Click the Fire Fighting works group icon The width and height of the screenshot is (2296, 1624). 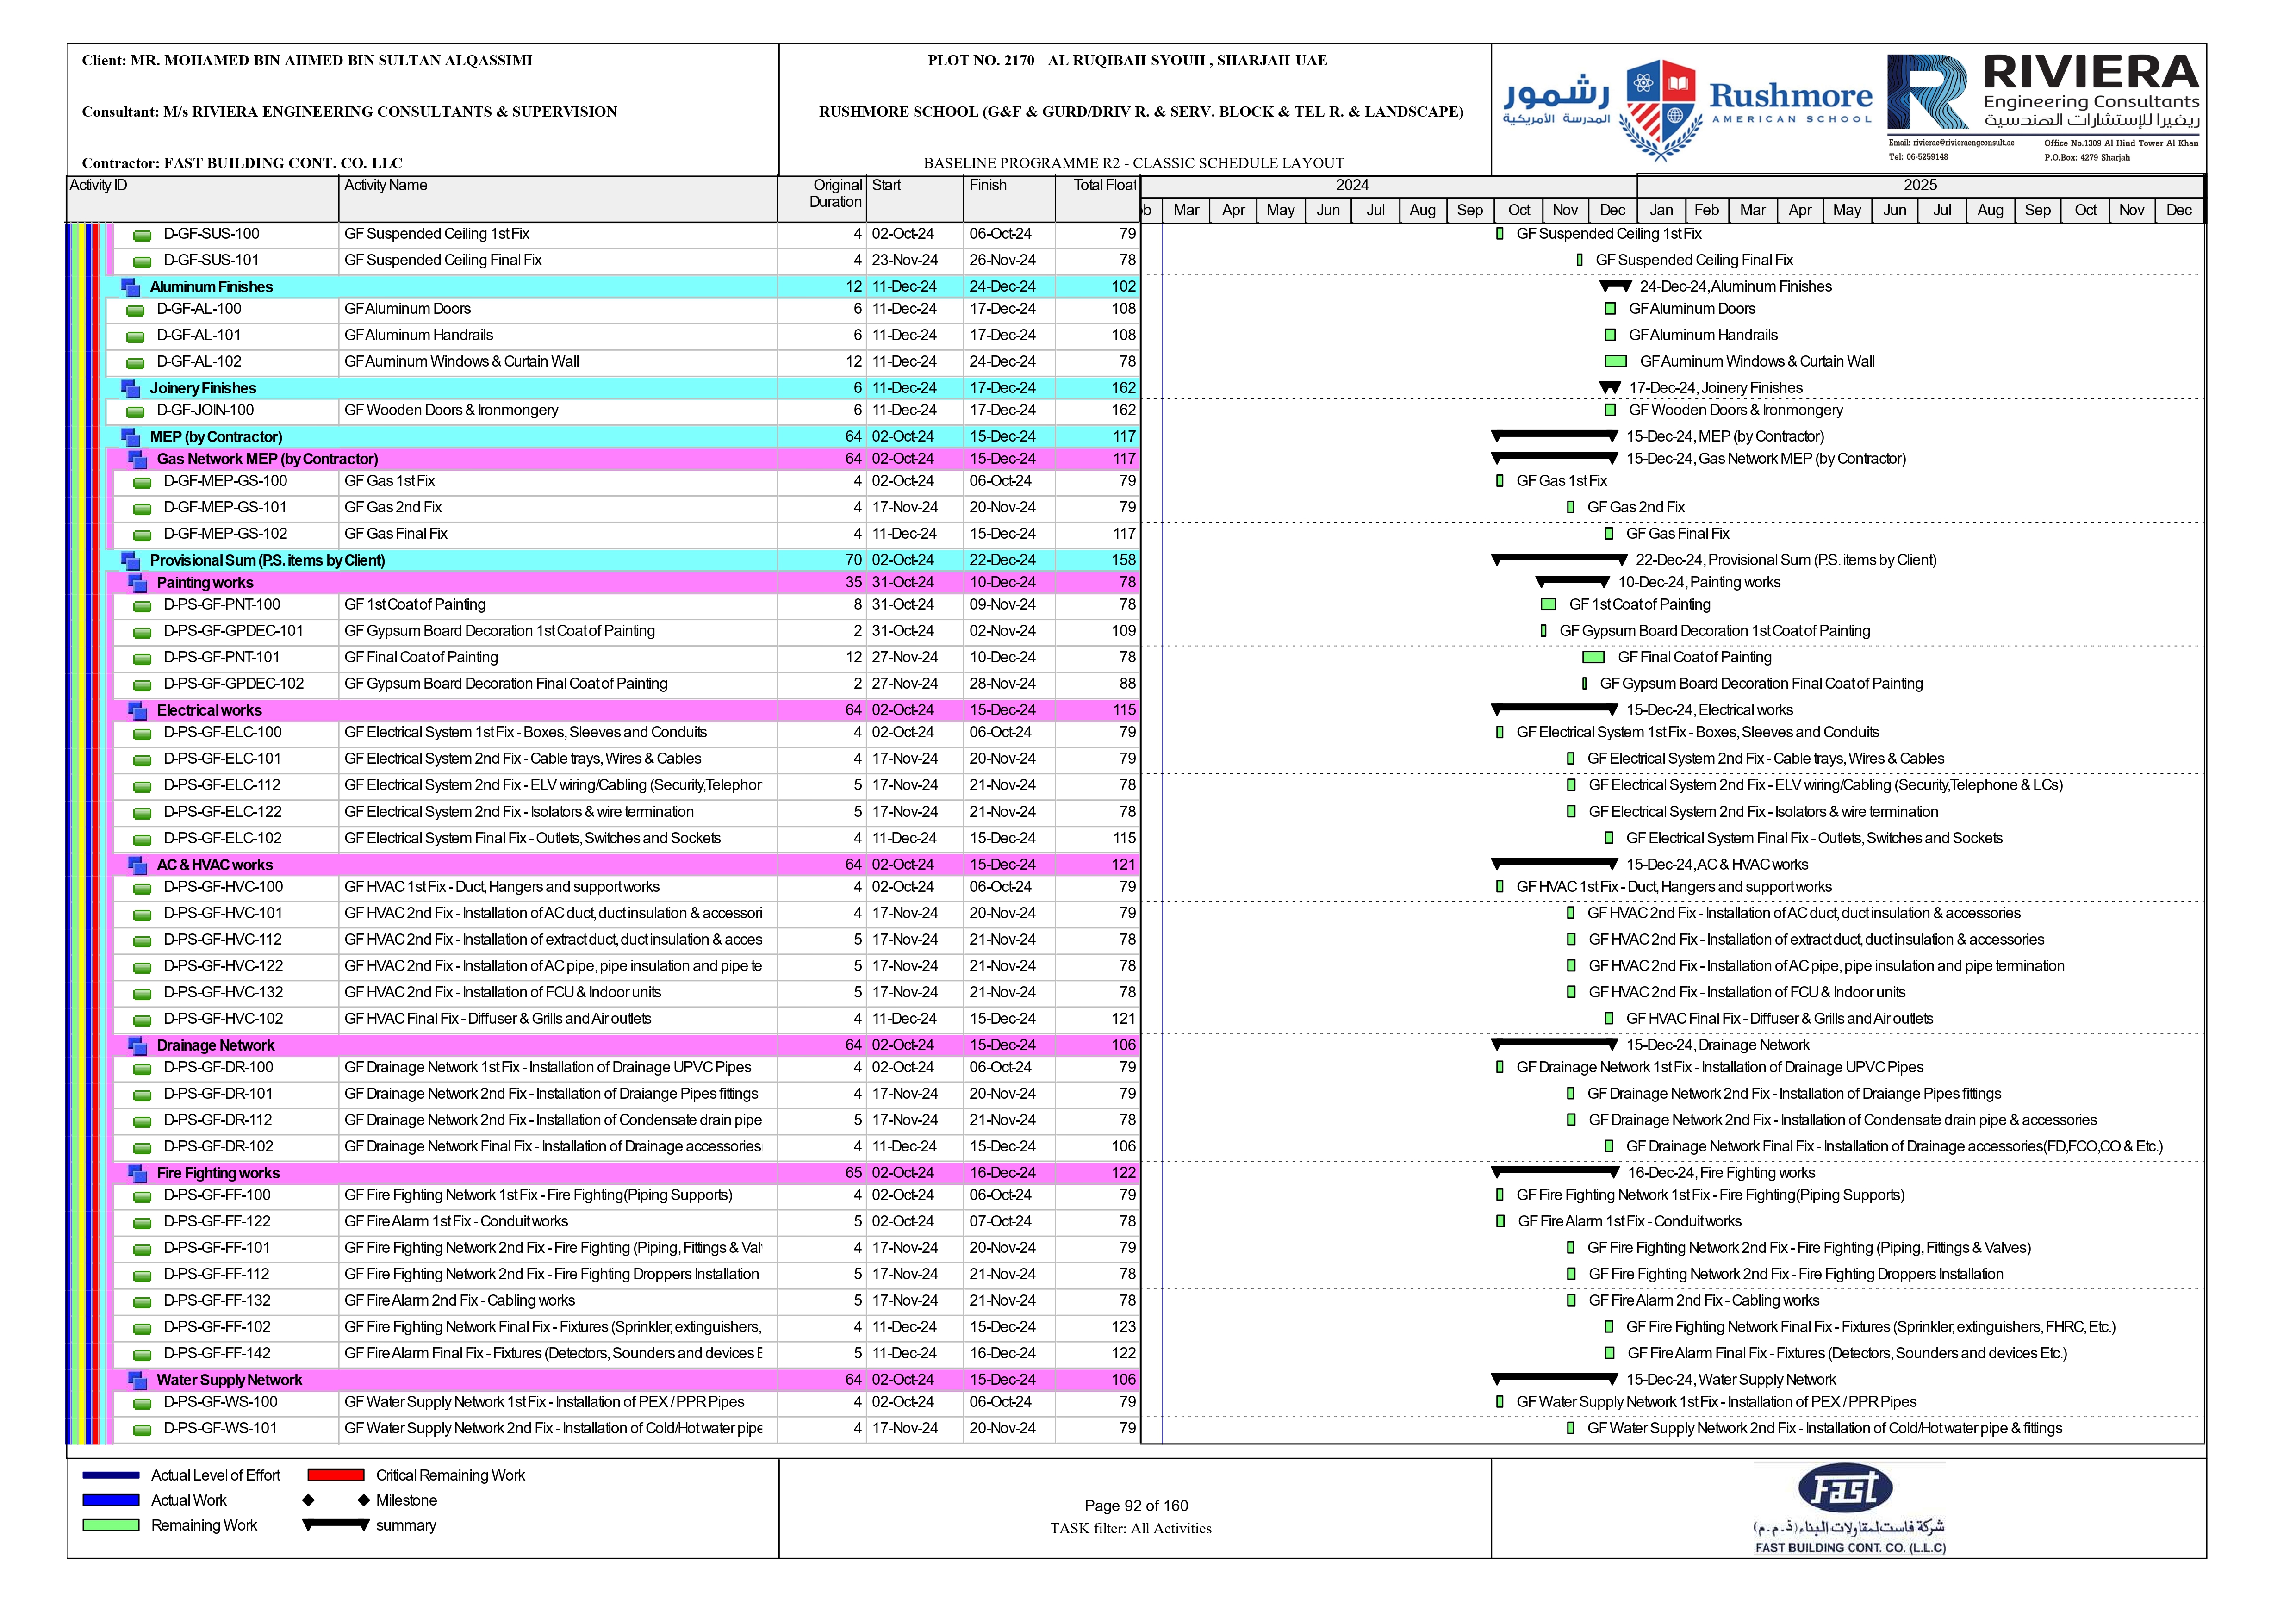click(x=137, y=1174)
